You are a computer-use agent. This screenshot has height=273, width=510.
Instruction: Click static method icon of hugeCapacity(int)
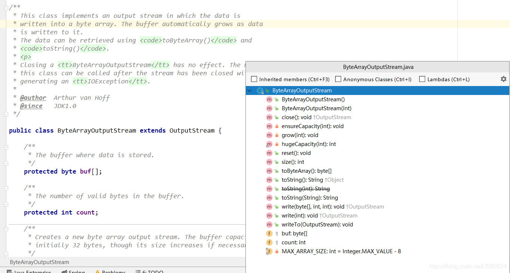click(x=269, y=144)
